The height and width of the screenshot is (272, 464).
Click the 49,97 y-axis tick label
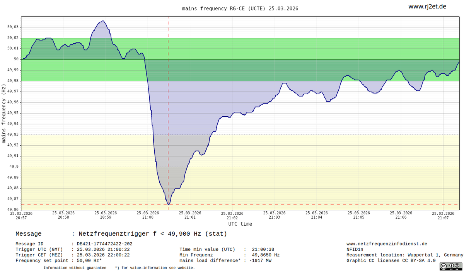13,92
